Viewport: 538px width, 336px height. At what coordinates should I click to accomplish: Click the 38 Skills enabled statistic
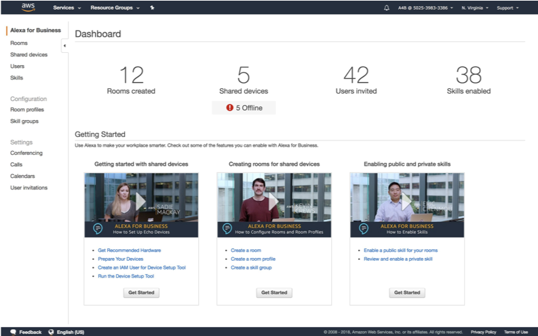click(469, 80)
